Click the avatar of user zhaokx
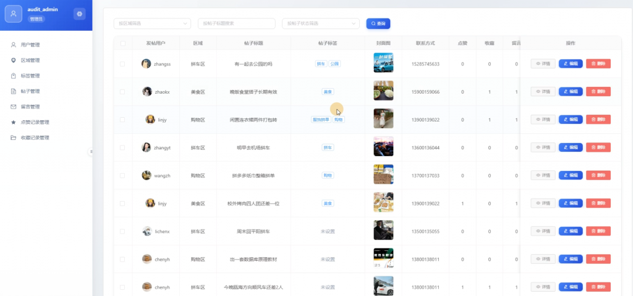This screenshot has width=633, height=296. (147, 91)
